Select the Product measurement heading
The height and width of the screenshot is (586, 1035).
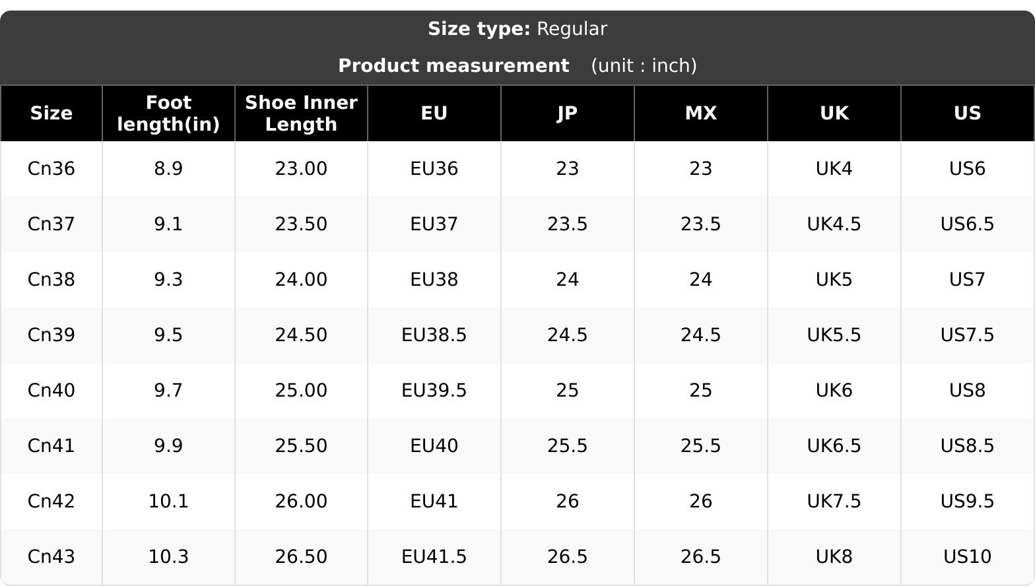453,66
